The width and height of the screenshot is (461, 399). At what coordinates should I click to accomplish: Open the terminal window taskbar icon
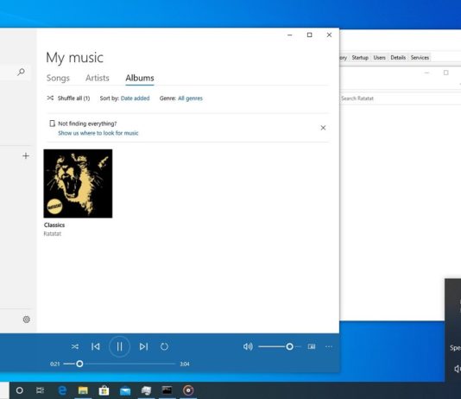[x=167, y=390]
